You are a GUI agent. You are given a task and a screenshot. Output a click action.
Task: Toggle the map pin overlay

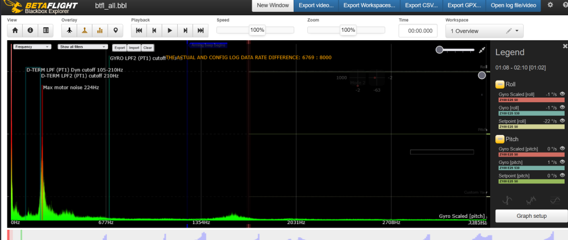point(116,30)
